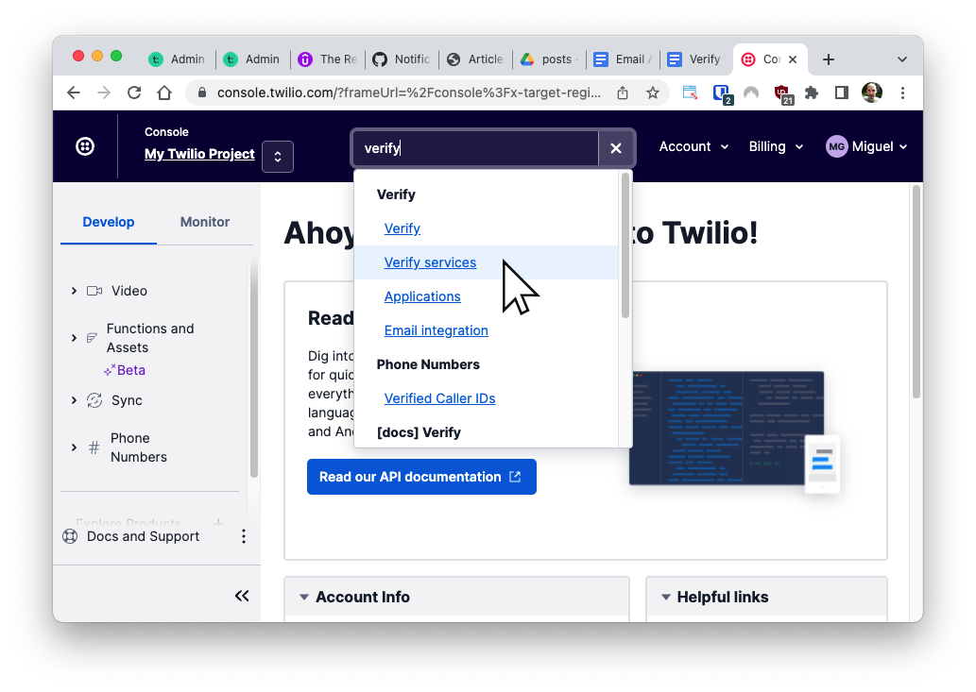Click the password manager extension icon with 2 badge

722,94
